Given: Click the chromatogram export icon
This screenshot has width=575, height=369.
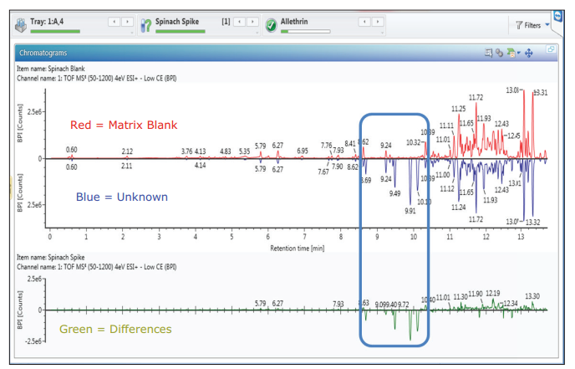Looking at the screenshot, I should coord(511,54).
